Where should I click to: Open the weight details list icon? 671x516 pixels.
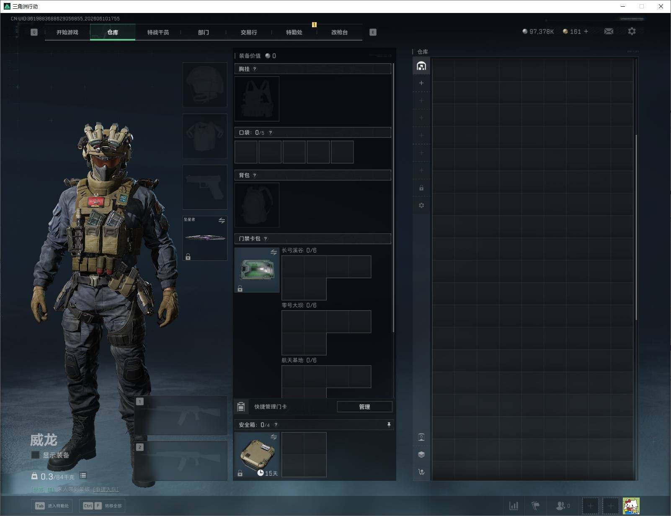[x=83, y=475]
